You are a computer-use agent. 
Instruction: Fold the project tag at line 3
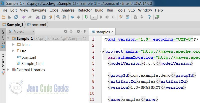pos(102,52)
